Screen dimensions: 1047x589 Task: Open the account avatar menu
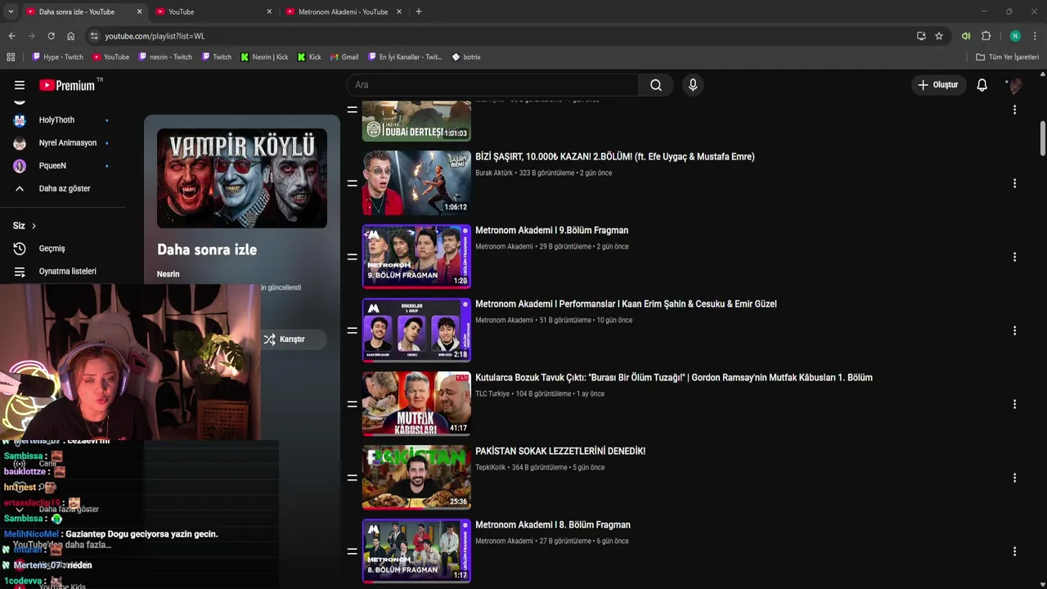(1014, 85)
